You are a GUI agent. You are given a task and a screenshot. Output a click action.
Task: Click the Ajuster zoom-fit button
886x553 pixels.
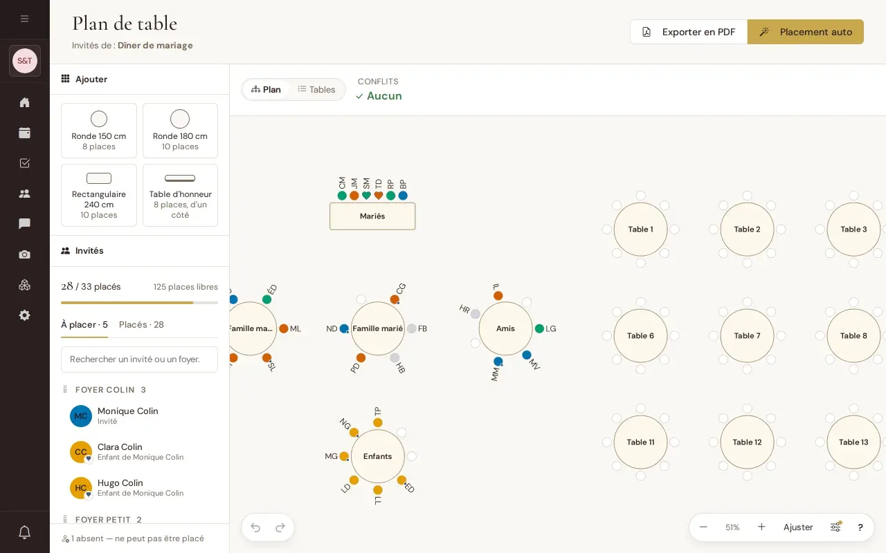[798, 527]
